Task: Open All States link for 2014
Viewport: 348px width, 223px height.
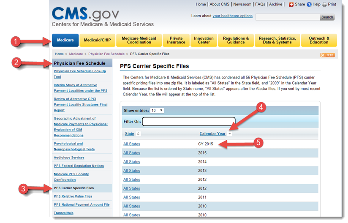Action: (x=132, y=162)
